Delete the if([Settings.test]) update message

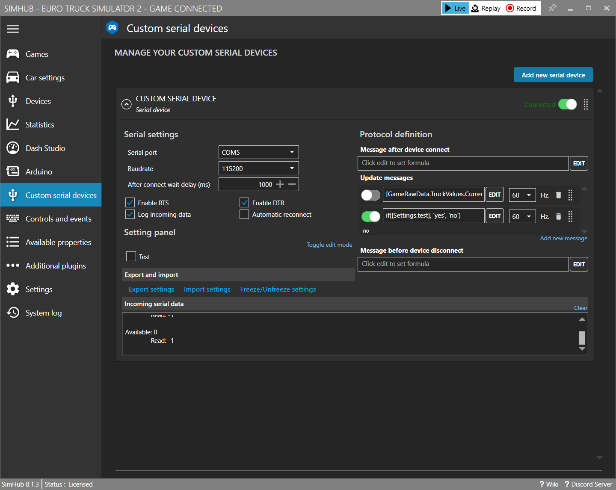(558, 216)
